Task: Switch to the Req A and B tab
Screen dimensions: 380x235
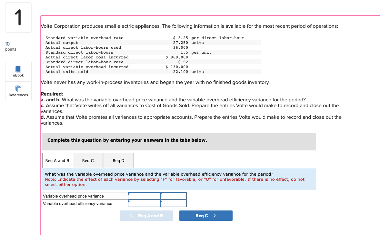Action: (x=57, y=160)
